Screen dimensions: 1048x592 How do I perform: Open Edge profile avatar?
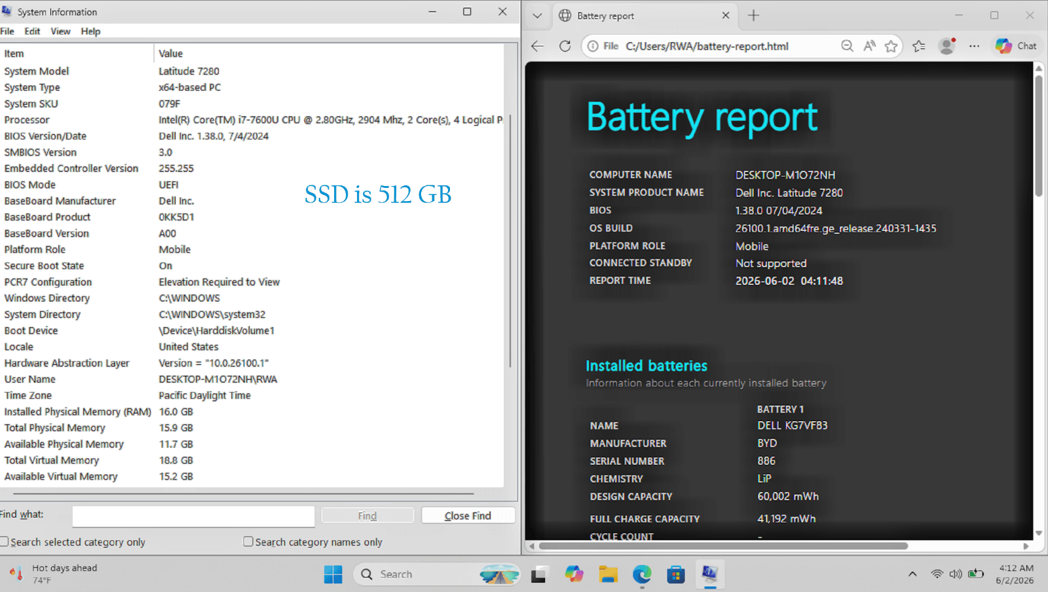(x=946, y=46)
